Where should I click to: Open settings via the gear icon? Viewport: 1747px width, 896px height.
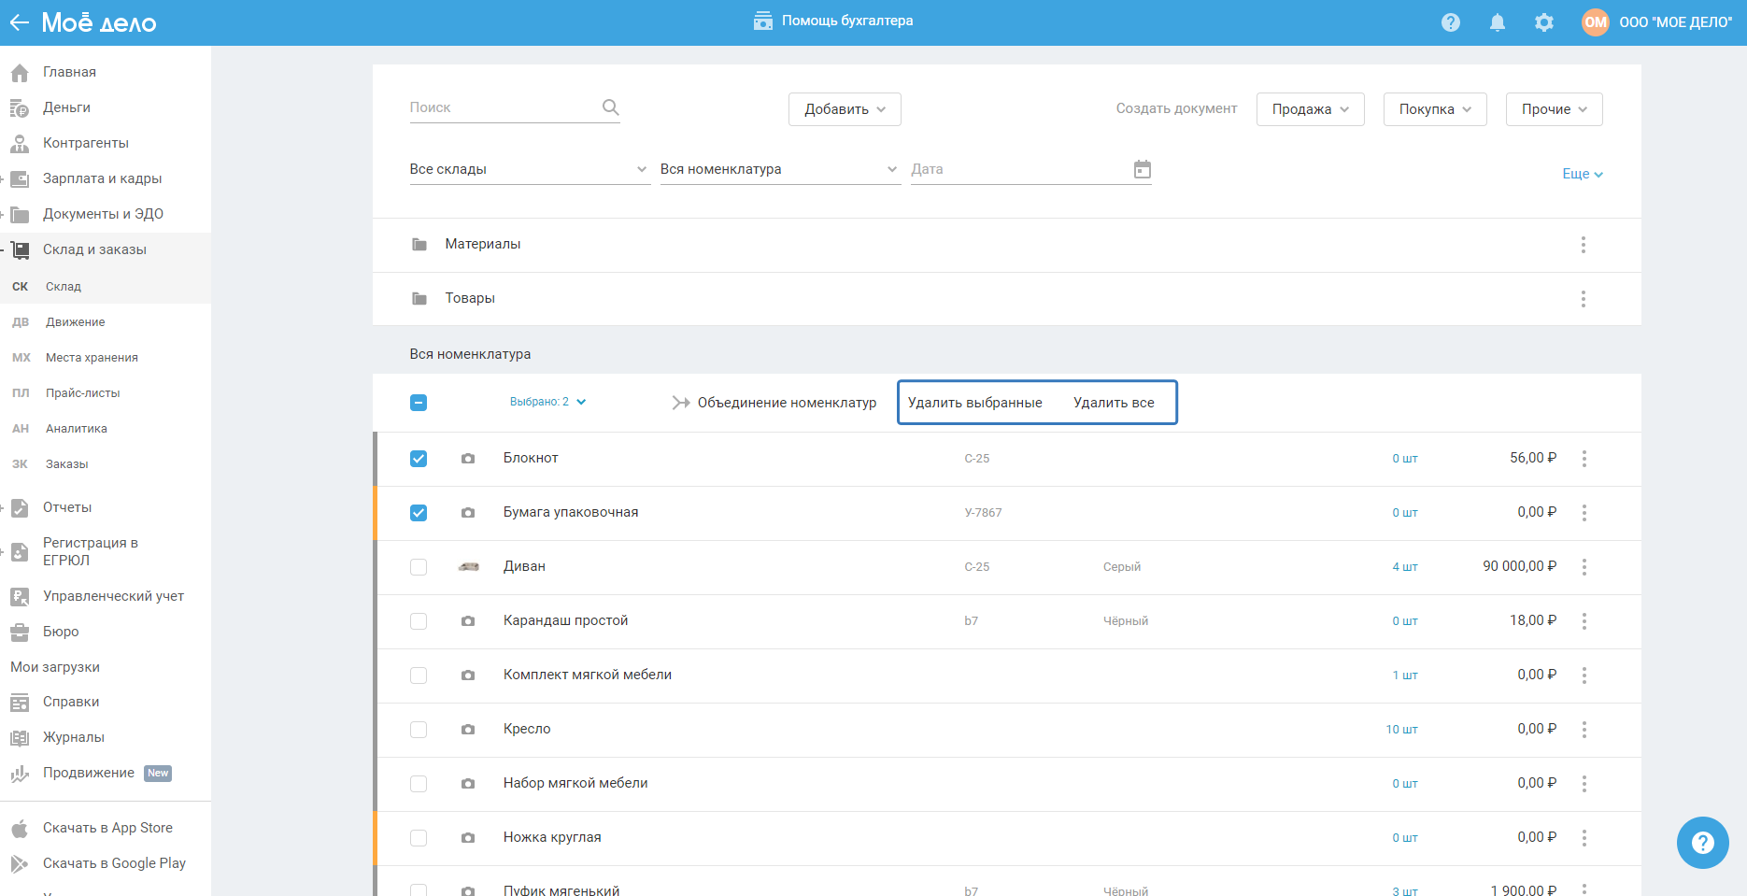tap(1543, 22)
